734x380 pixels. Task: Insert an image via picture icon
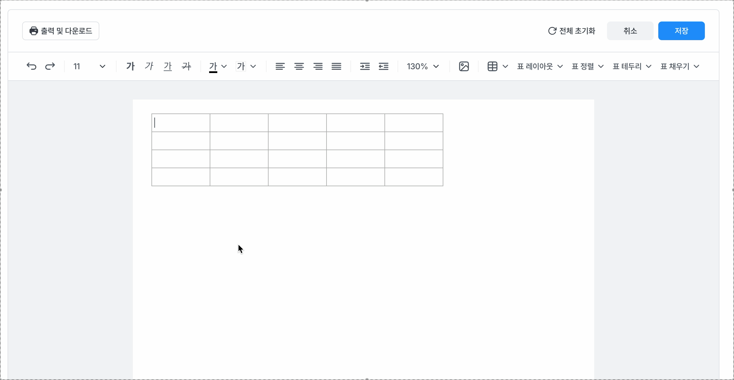tap(464, 66)
